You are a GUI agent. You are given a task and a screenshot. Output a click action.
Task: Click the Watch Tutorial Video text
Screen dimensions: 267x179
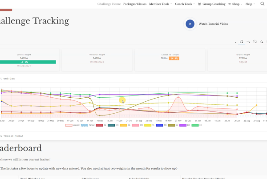point(213,24)
